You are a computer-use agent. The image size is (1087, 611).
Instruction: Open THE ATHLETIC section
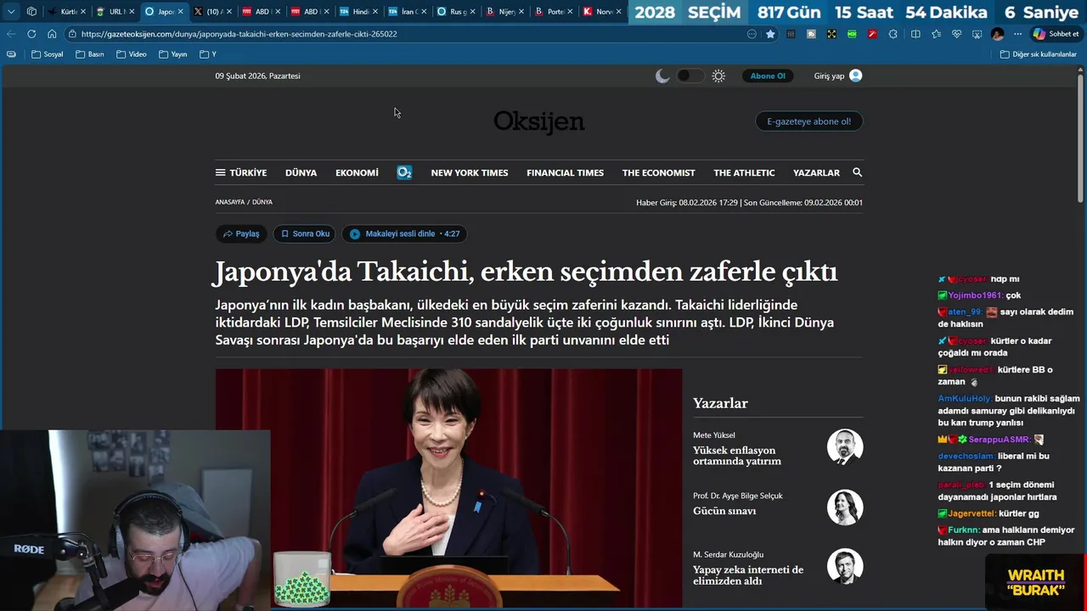point(744,172)
